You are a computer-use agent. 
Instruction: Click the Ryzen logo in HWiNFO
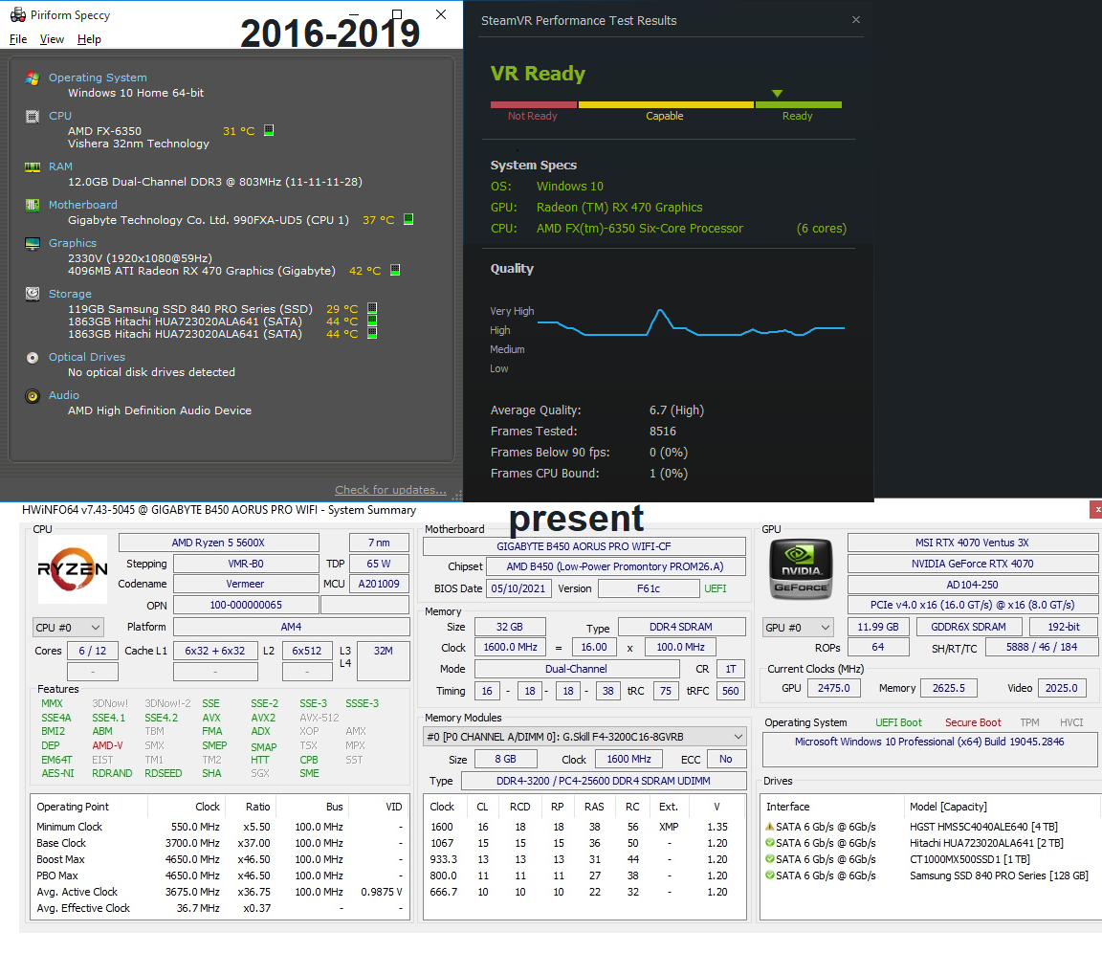(73, 569)
